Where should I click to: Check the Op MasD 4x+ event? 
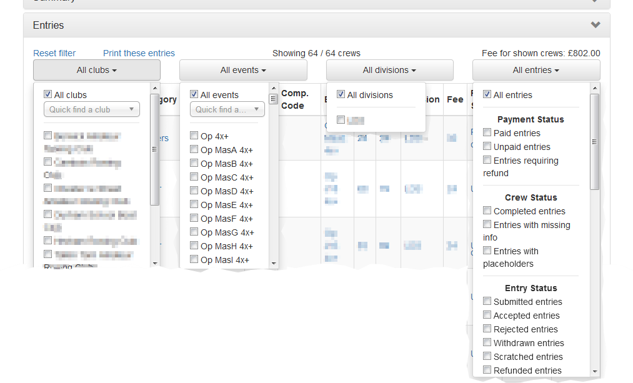click(x=194, y=191)
